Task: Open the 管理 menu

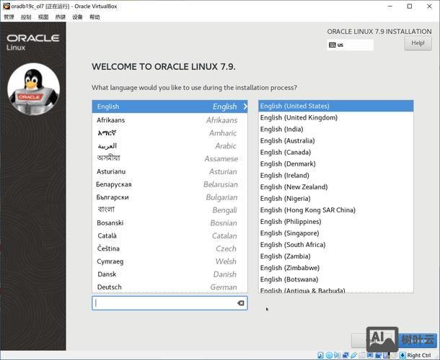Action: (x=9, y=17)
